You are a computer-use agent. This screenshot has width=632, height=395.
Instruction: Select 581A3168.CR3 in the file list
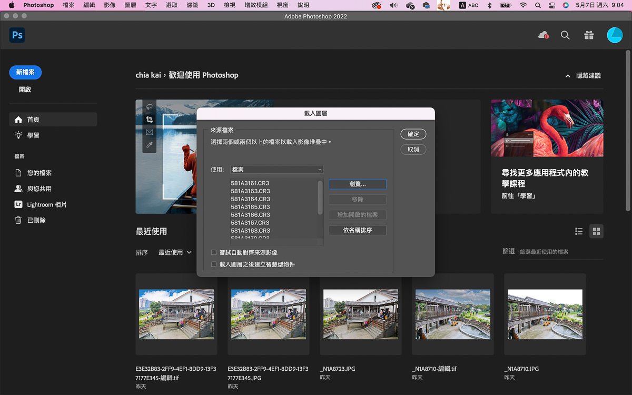point(250,231)
